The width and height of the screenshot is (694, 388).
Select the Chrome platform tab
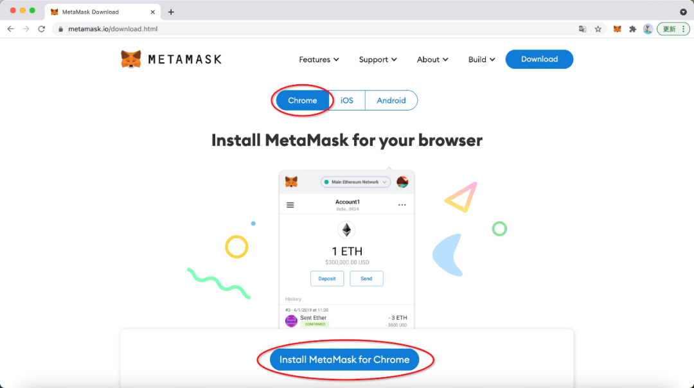(302, 100)
